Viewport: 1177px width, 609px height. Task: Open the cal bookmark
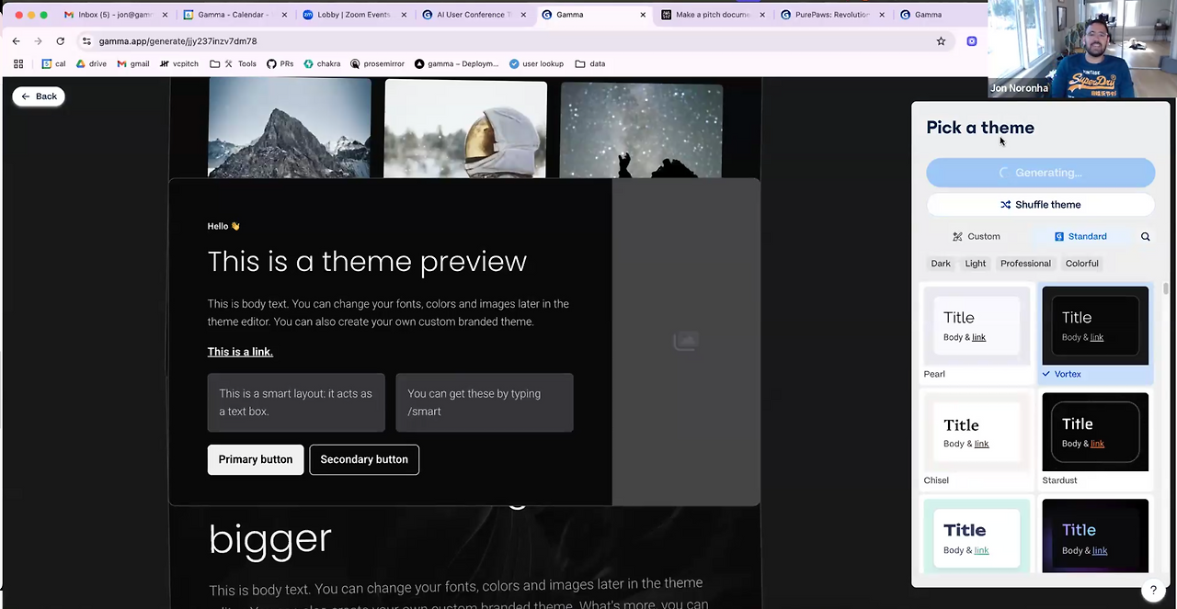coord(53,64)
